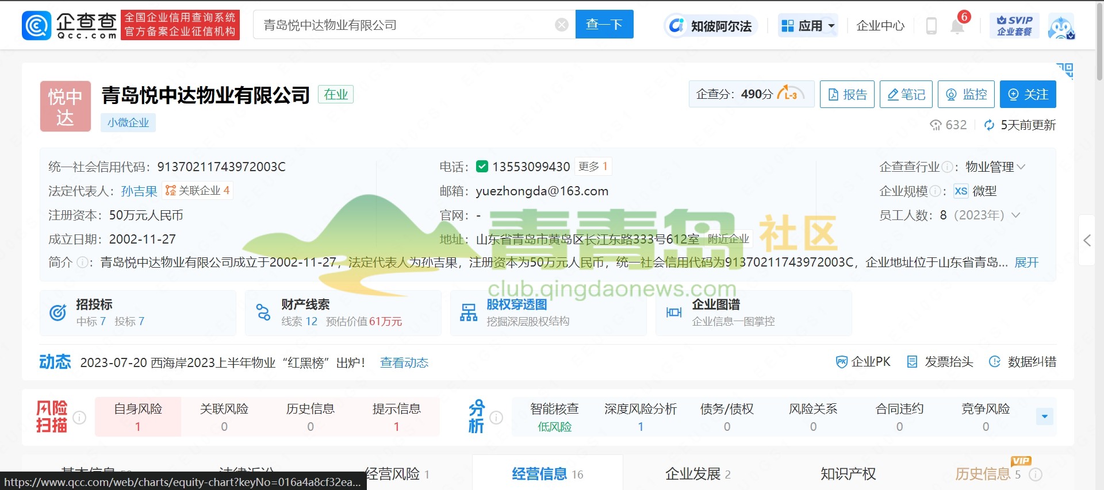Click 投标 7 count link

pyautogui.click(x=129, y=321)
